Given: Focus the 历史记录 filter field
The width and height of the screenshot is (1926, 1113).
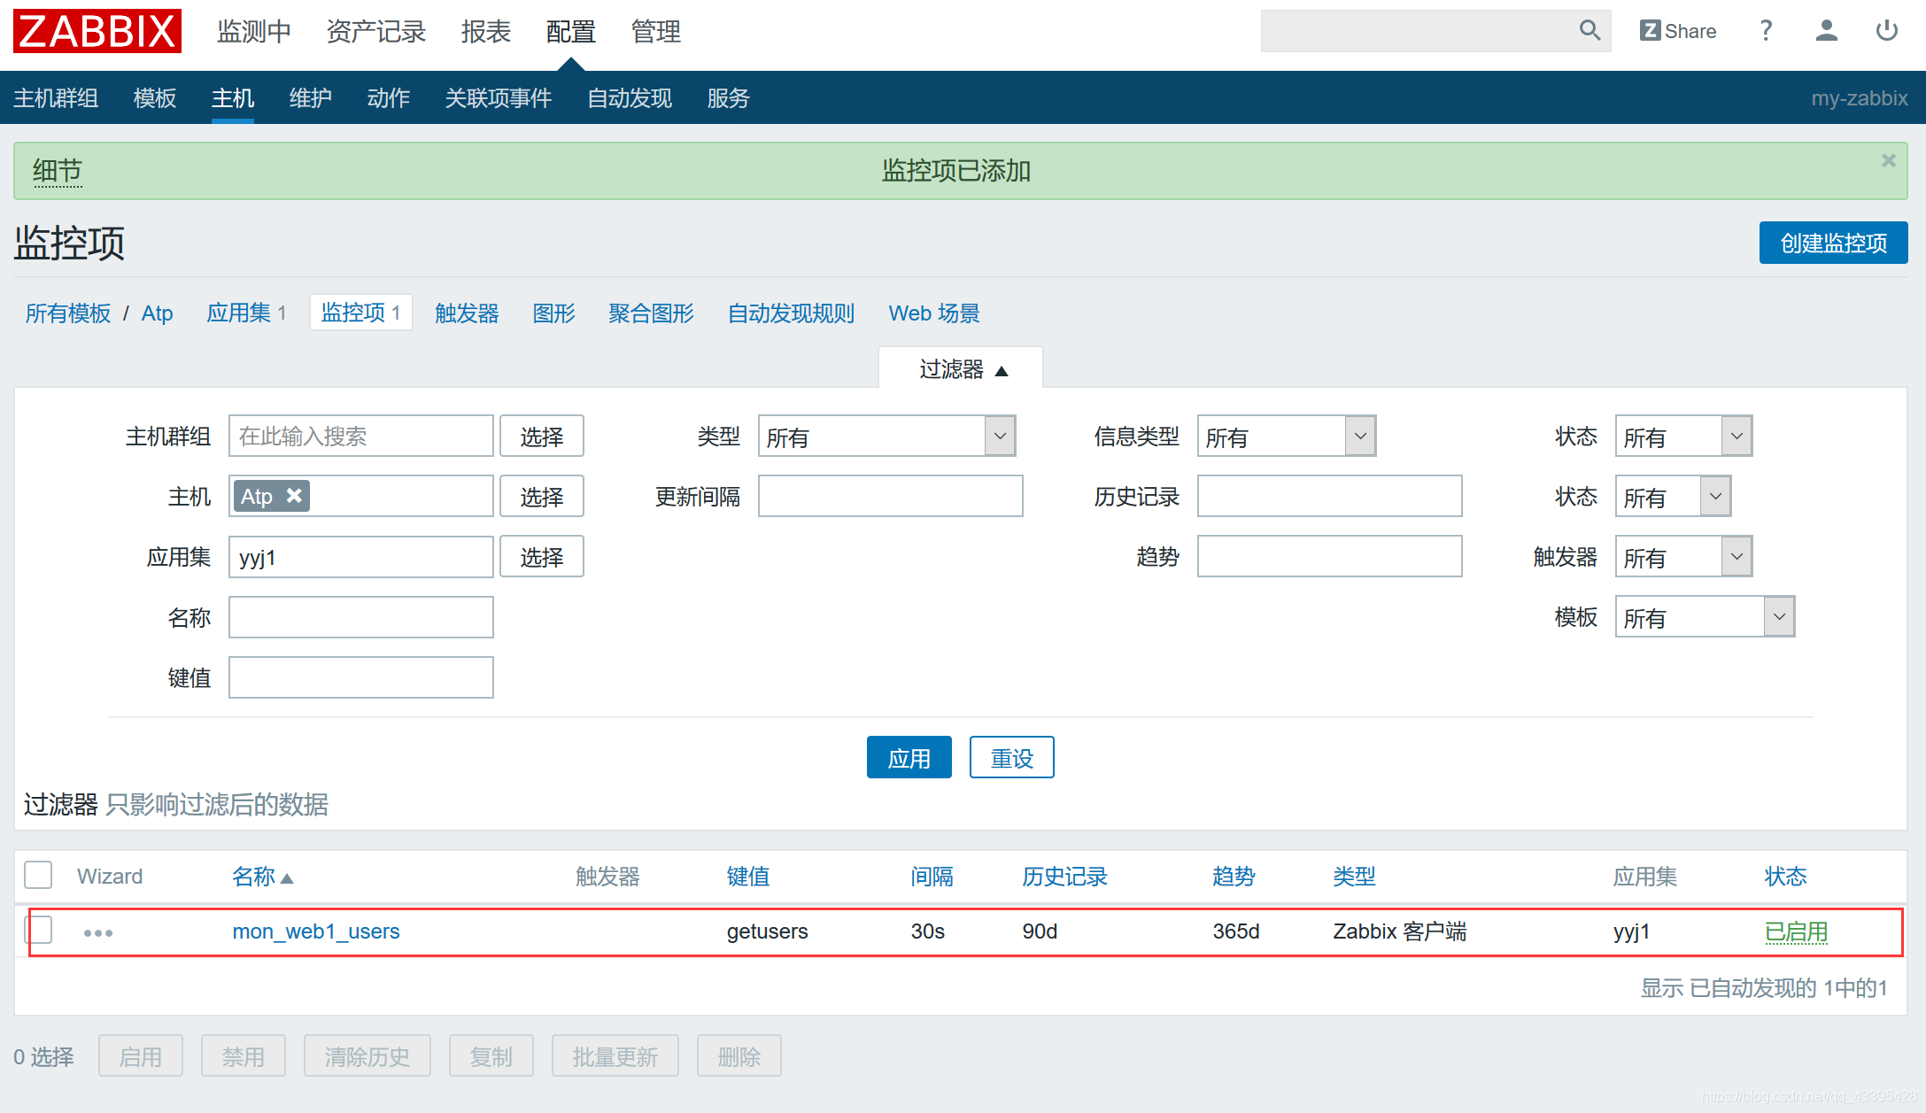Looking at the screenshot, I should (1329, 497).
